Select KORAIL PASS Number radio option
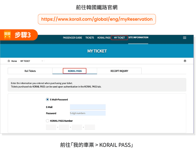196x149 pixels. pos(47,121)
